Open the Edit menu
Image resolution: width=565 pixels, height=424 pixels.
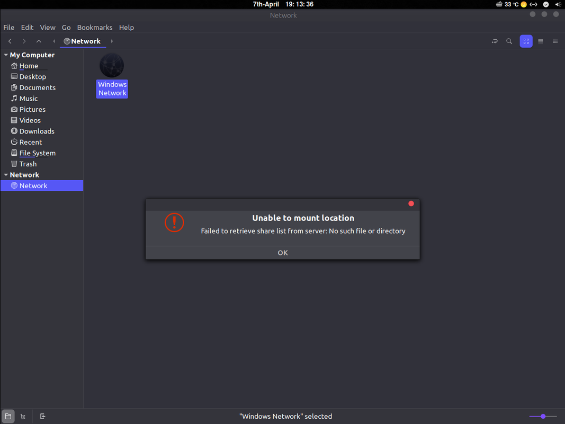point(27,28)
